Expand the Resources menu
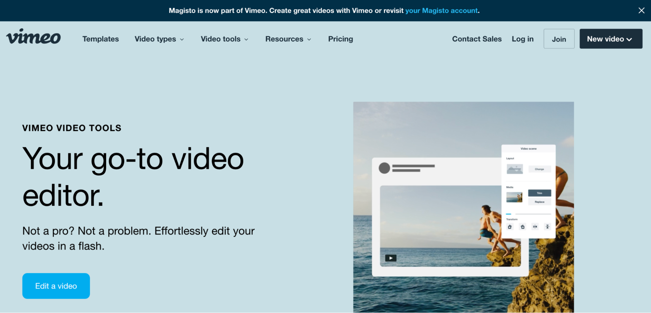Viewport: 651px width, 313px height. click(x=288, y=39)
